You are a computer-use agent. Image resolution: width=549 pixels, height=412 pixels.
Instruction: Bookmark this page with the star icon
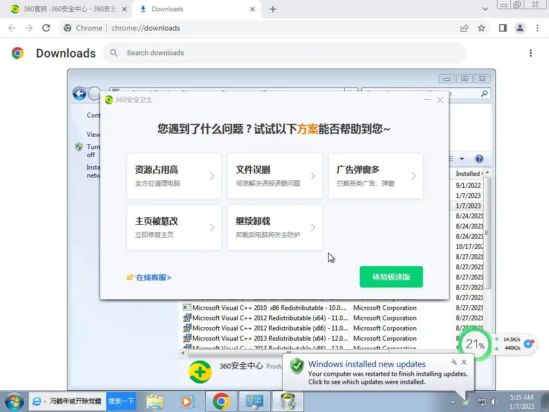(x=481, y=28)
